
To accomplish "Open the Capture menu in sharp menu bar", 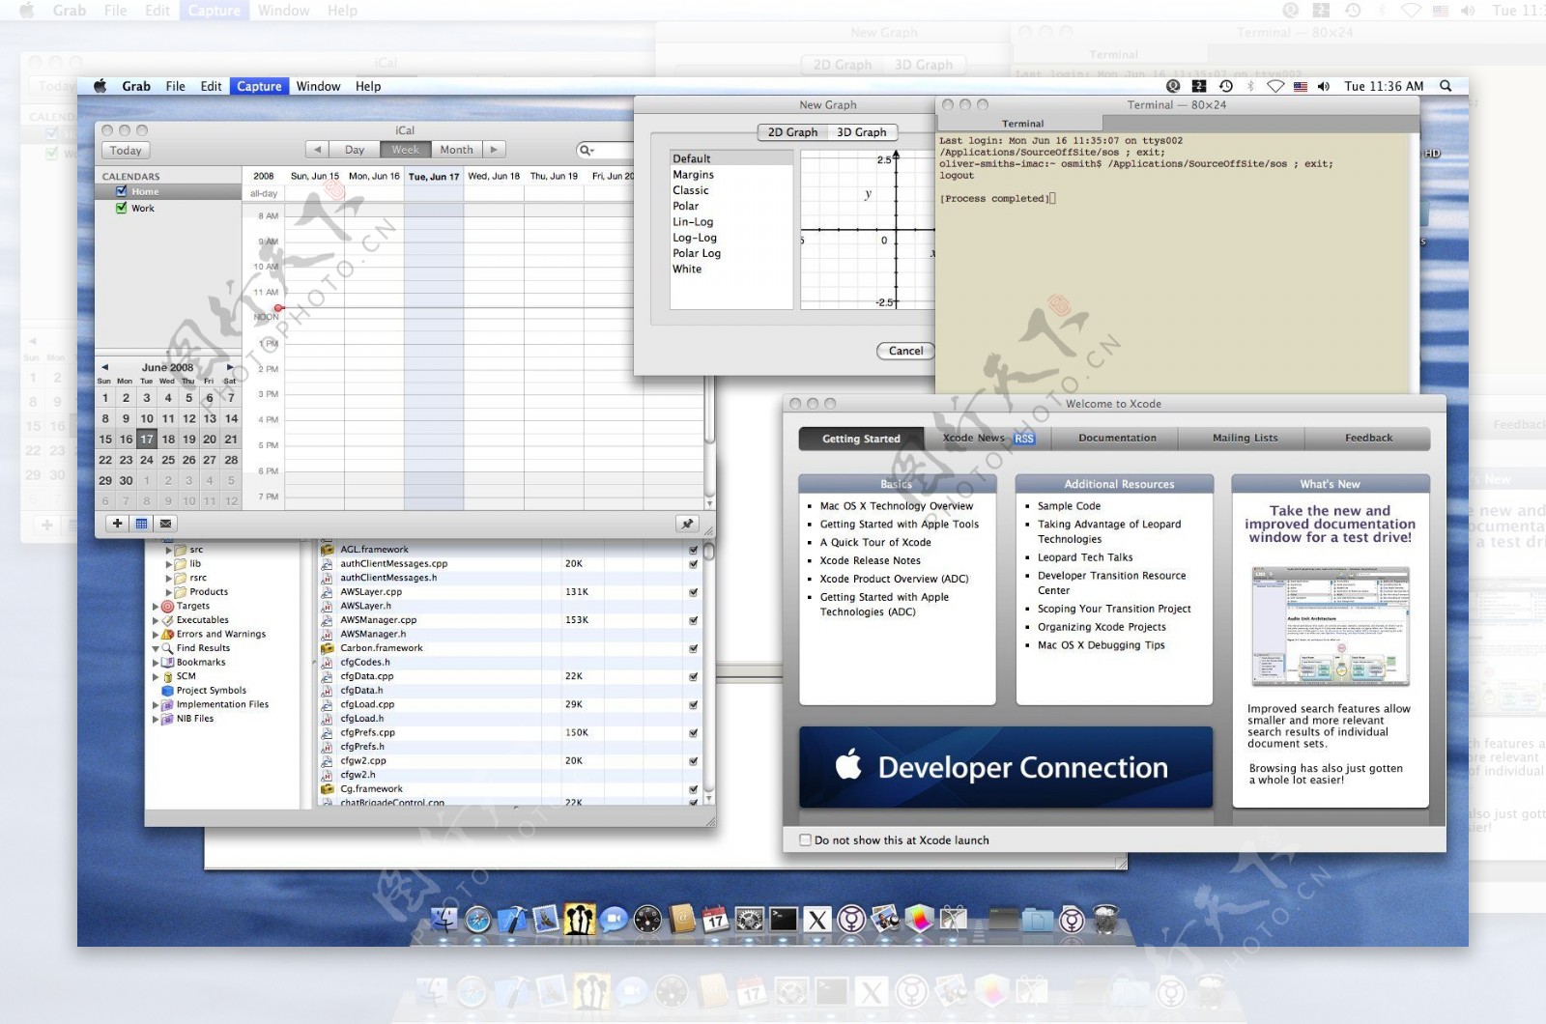I will tap(259, 86).
